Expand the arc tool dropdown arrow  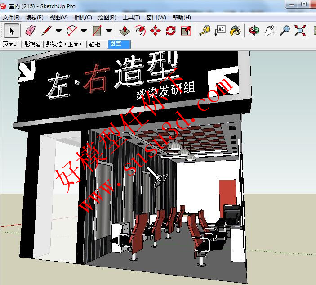click(x=84, y=31)
